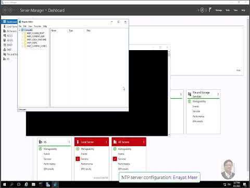Switch to Registry Editor taskbar icon
This screenshot has height=188, width=250.
pyautogui.click(x=55, y=184)
